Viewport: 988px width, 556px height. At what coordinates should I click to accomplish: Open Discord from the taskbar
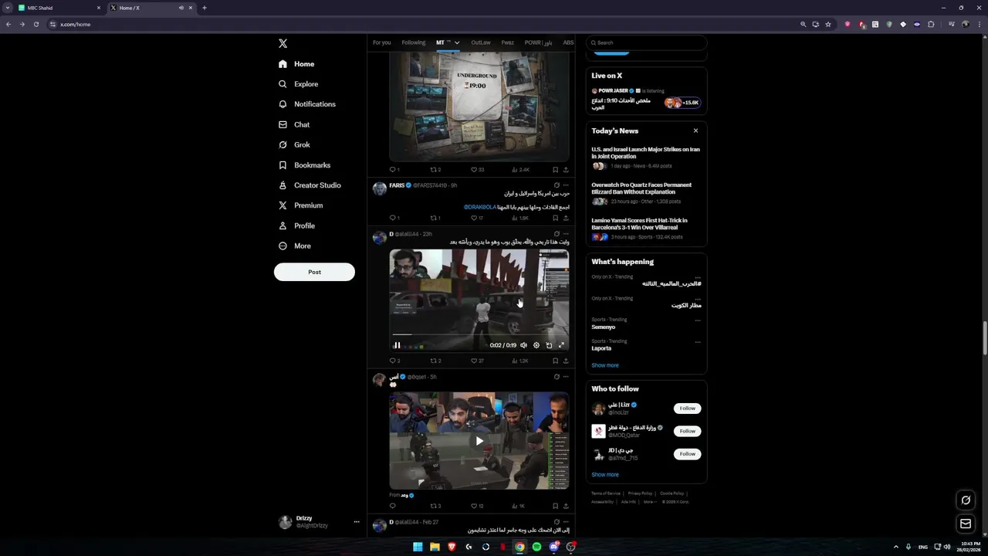tap(554, 547)
